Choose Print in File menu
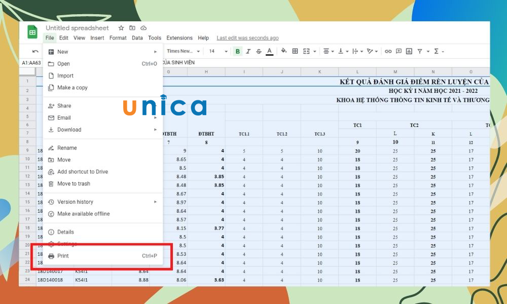 point(103,256)
